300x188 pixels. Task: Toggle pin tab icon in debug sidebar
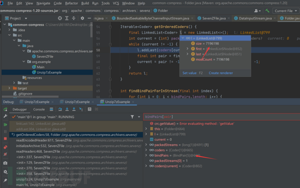pyautogui.click(x=5, y=179)
